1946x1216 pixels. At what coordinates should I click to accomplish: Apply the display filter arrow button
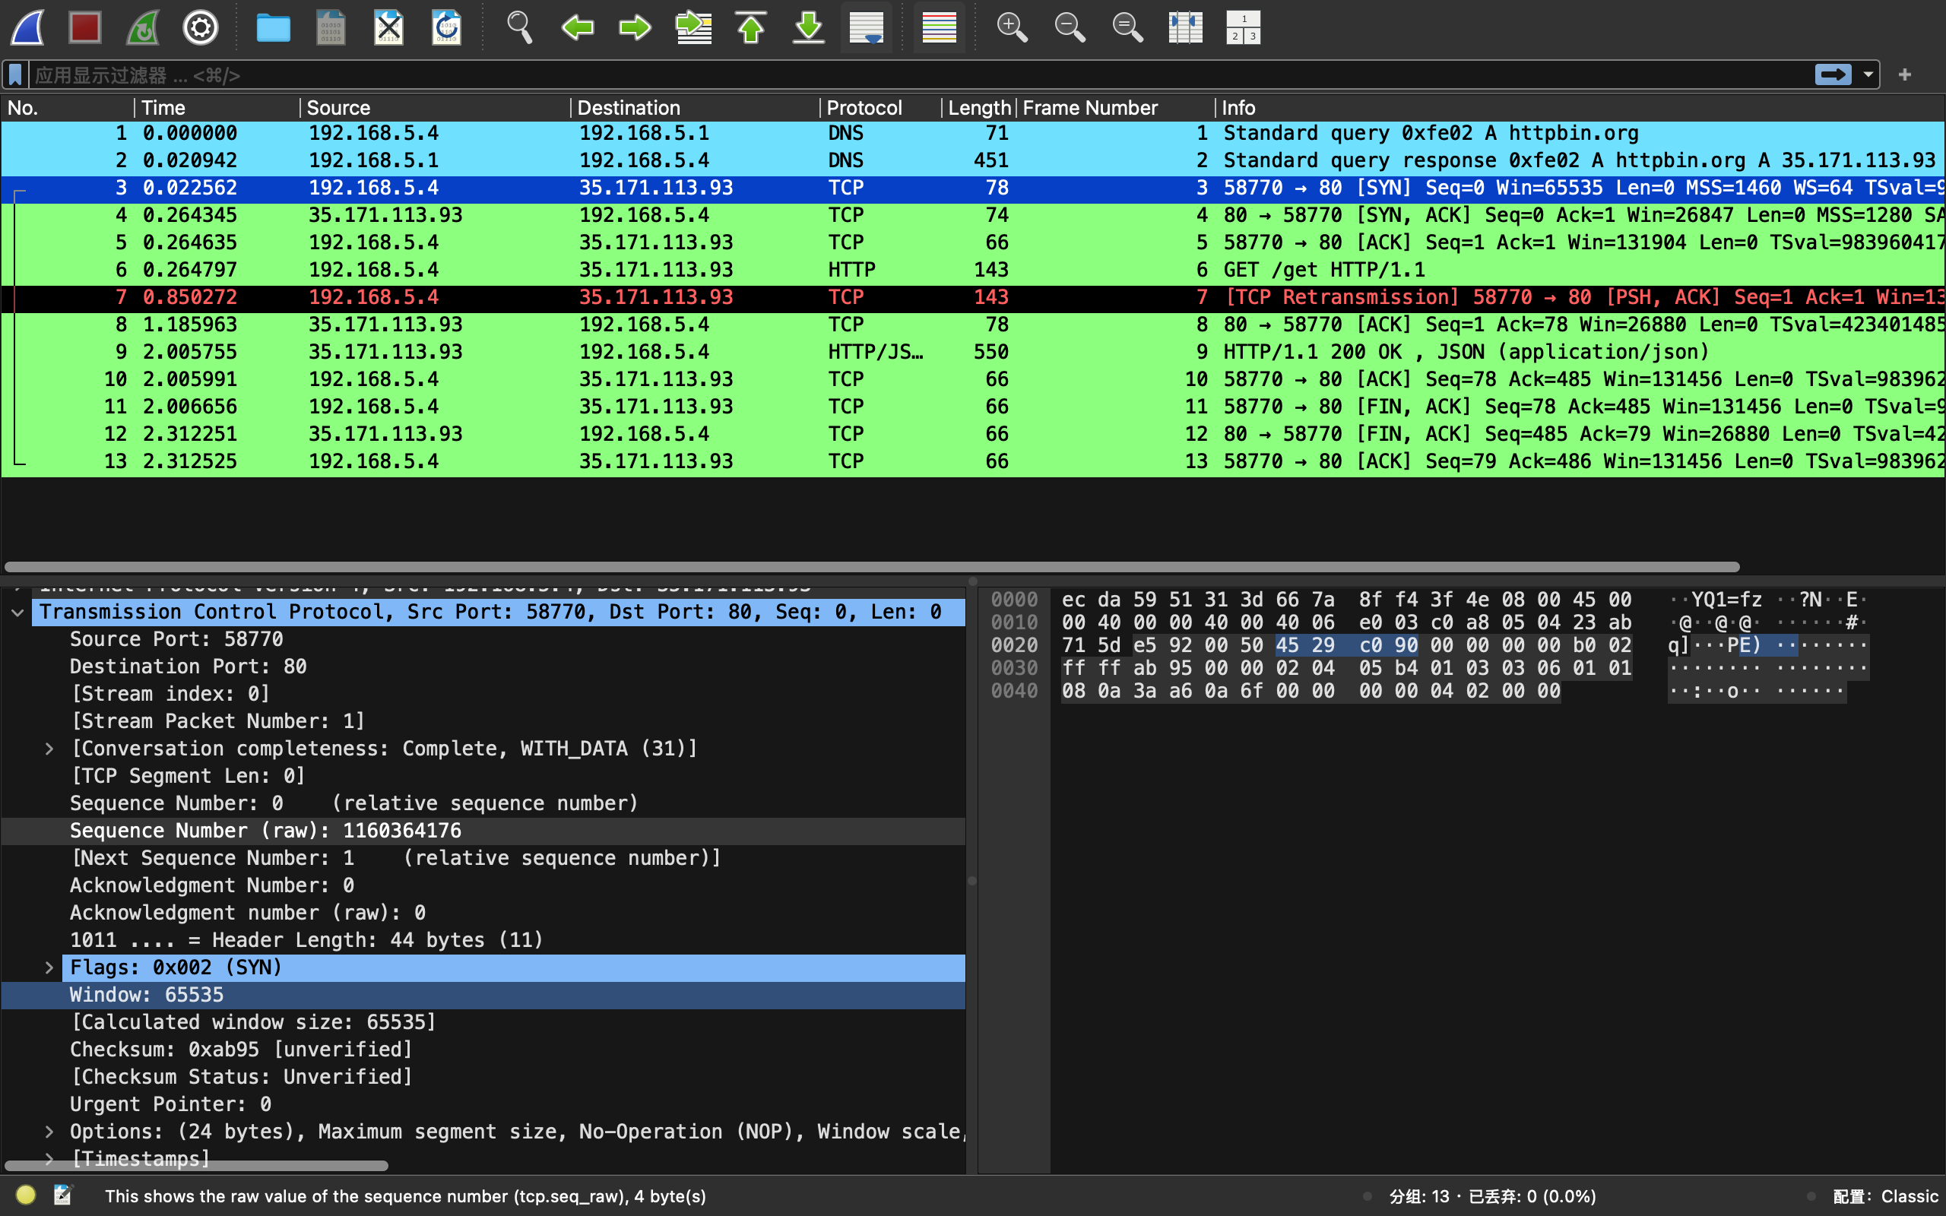pyautogui.click(x=1833, y=74)
